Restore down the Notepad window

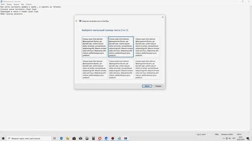pyautogui.click(x=243, y=1)
